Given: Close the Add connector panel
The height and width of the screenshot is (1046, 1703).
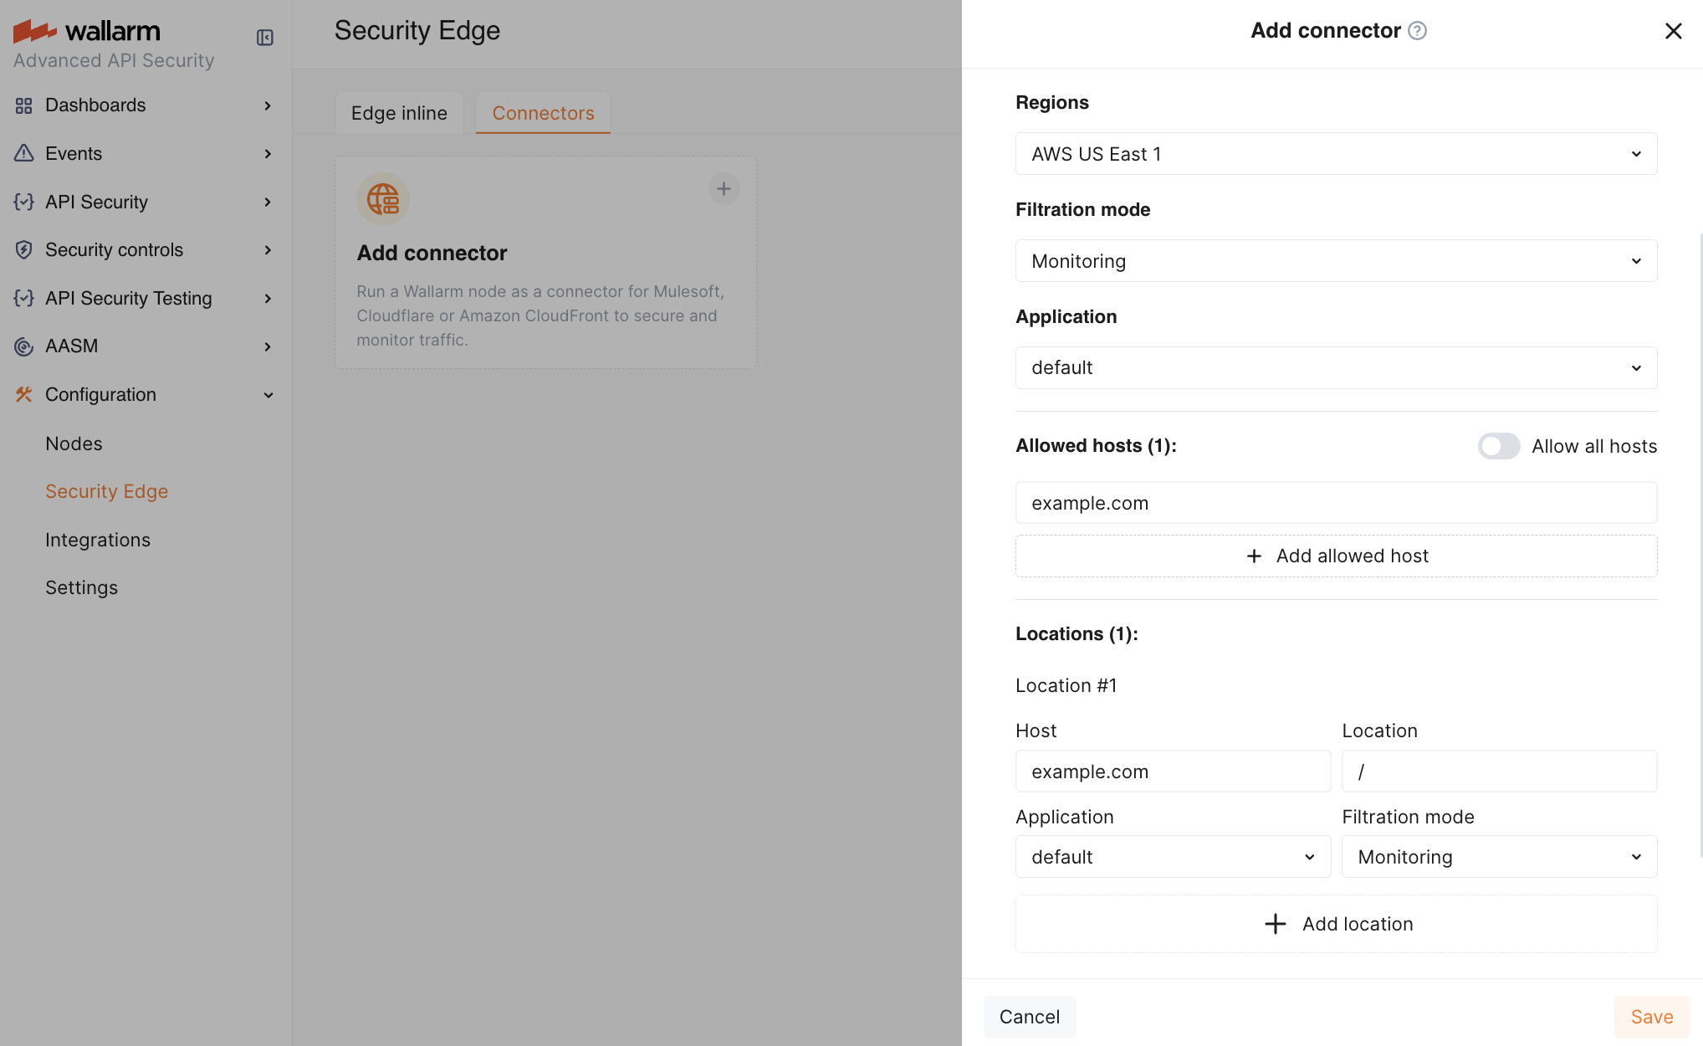Looking at the screenshot, I should (1673, 31).
